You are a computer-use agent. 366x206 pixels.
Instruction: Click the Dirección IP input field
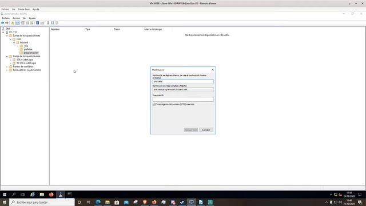(183, 99)
